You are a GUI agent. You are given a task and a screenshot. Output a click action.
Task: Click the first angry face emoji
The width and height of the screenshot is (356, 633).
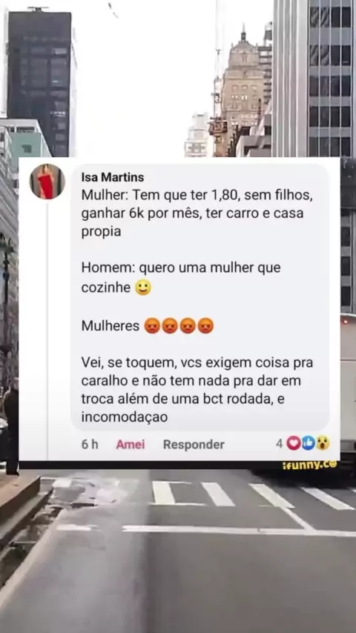[152, 325]
